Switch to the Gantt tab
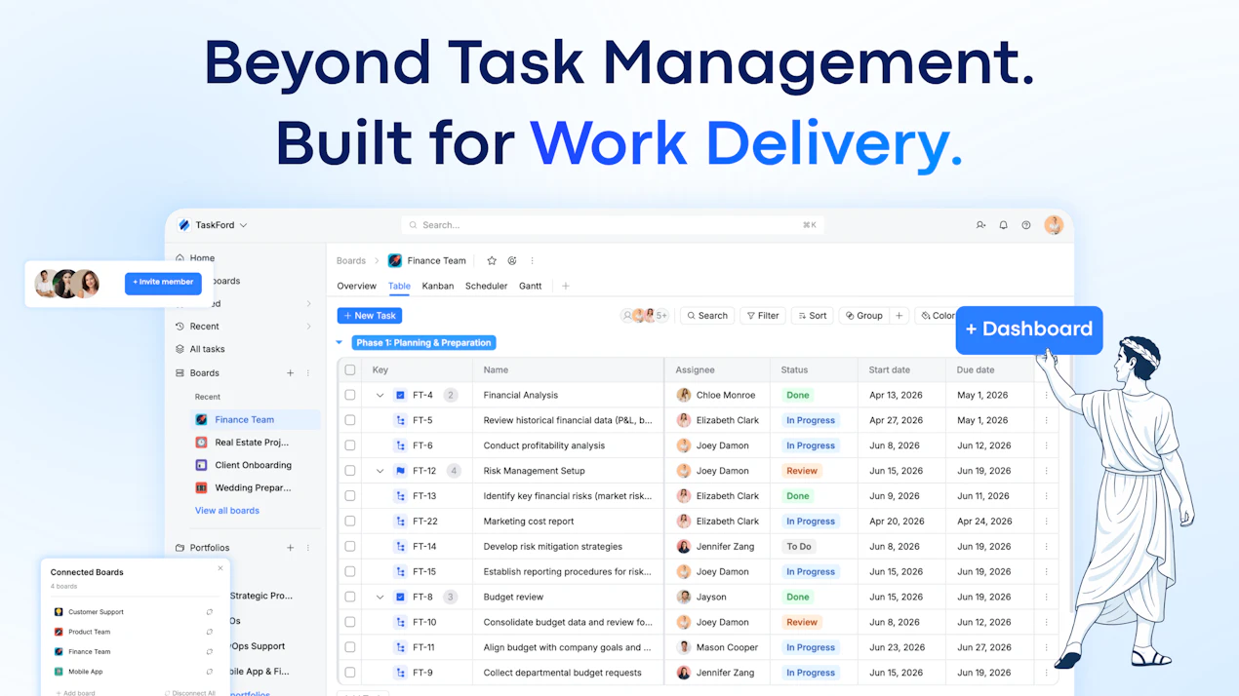Image resolution: width=1239 pixels, height=696 pixels. pos(531,287)
